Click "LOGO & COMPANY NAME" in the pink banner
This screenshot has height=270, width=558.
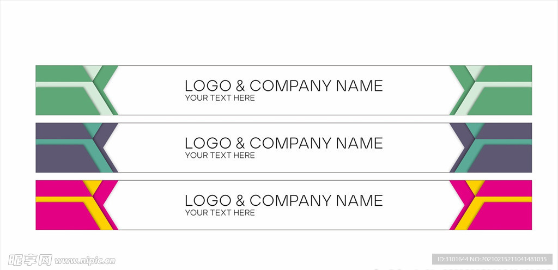point(283,200)
